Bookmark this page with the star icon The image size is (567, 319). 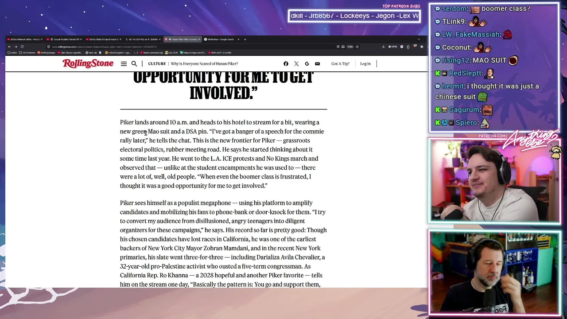coord(357,47)
